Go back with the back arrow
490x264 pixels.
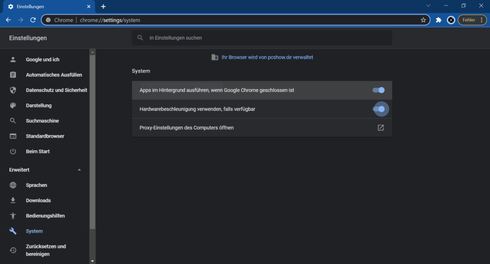tap(8, 20)
